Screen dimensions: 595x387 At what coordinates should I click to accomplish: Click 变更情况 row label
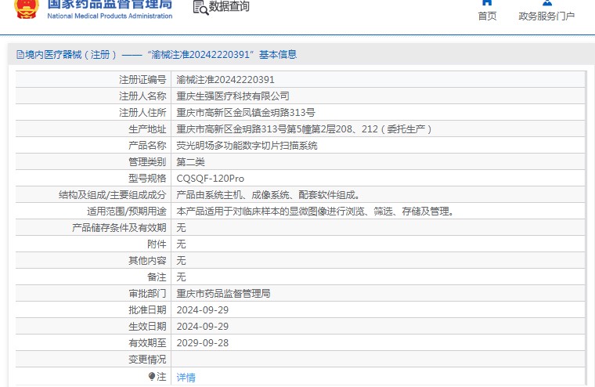point(147,360)
